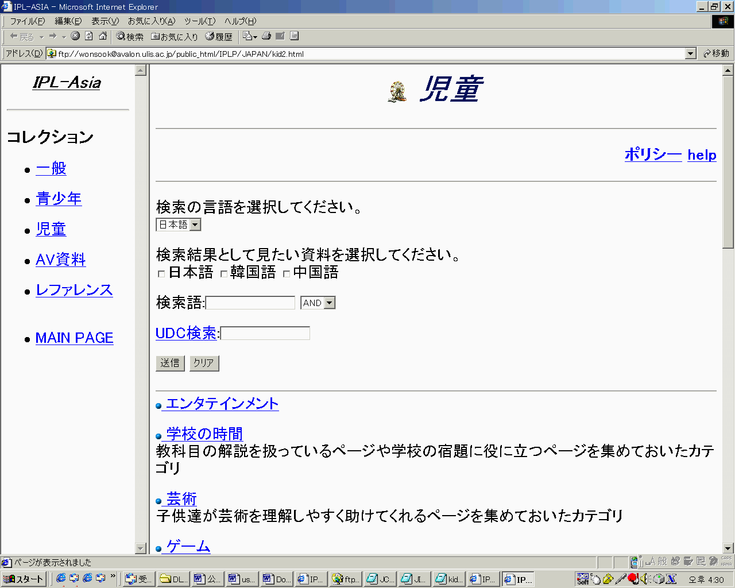Open the お気に入り (Favorites) toolbar button
This screenshot has height=588, width=735.
(175, 37)
